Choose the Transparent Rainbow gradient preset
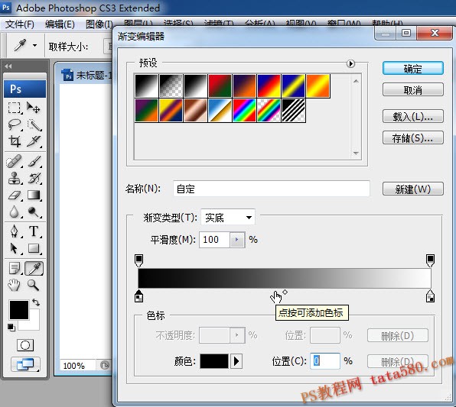This screenshot has height=407, width=456. 269,110
